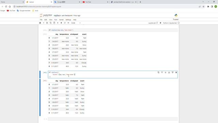Paste the cell from the clipboard icon
218x123 pixels.
click(x=54, y=23)
